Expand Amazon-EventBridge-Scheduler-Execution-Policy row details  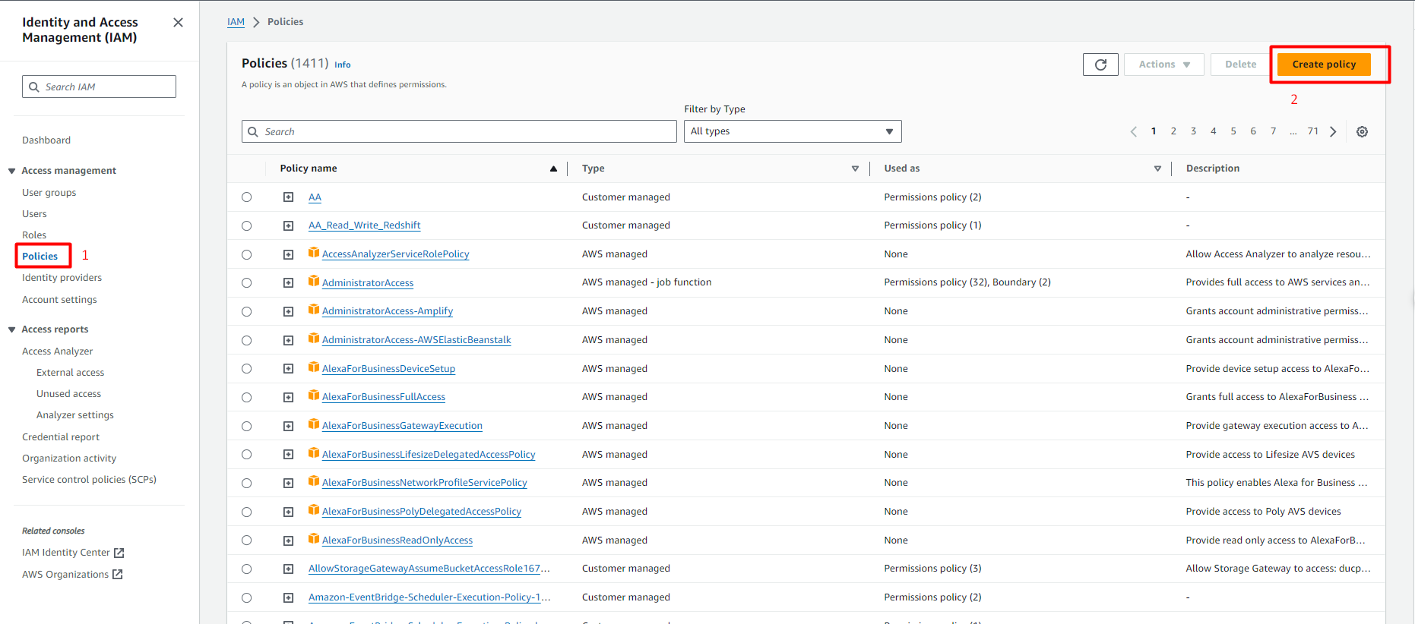pyautogui.click(x=288, y=598)
